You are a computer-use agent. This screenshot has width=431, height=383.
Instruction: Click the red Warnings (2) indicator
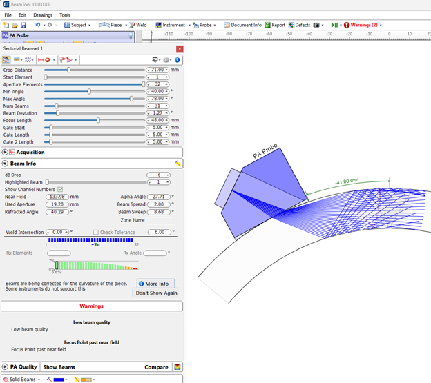click(x=360, y=25)
